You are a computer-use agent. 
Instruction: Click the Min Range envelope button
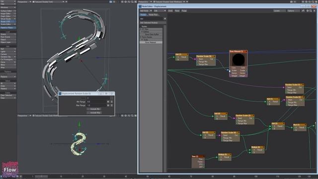[111, 101]
